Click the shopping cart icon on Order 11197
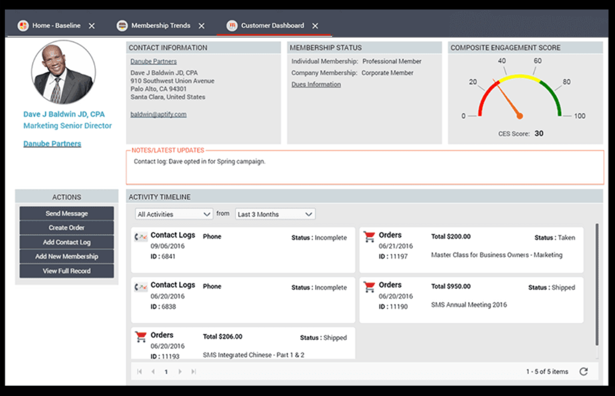The width and height of the screenshot is (615, 396). click(369, 237)
